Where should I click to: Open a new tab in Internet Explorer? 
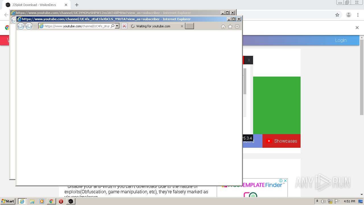pos(189,26)
